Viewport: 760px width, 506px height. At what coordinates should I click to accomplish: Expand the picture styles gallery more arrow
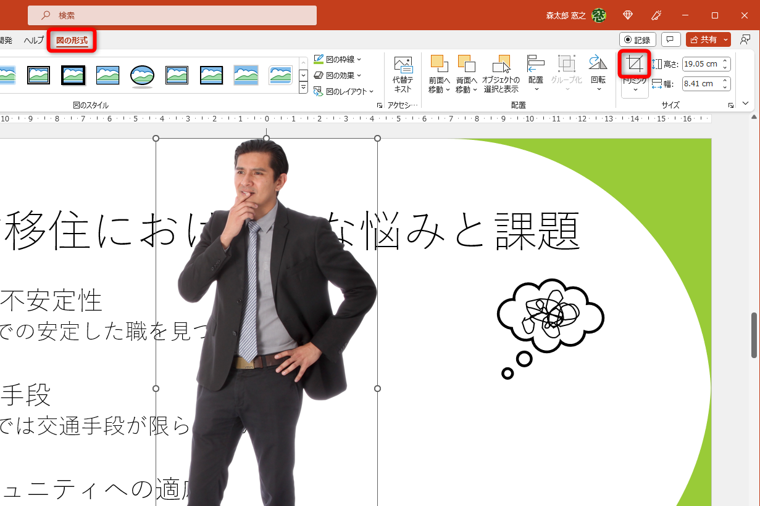tap(303, 87)
